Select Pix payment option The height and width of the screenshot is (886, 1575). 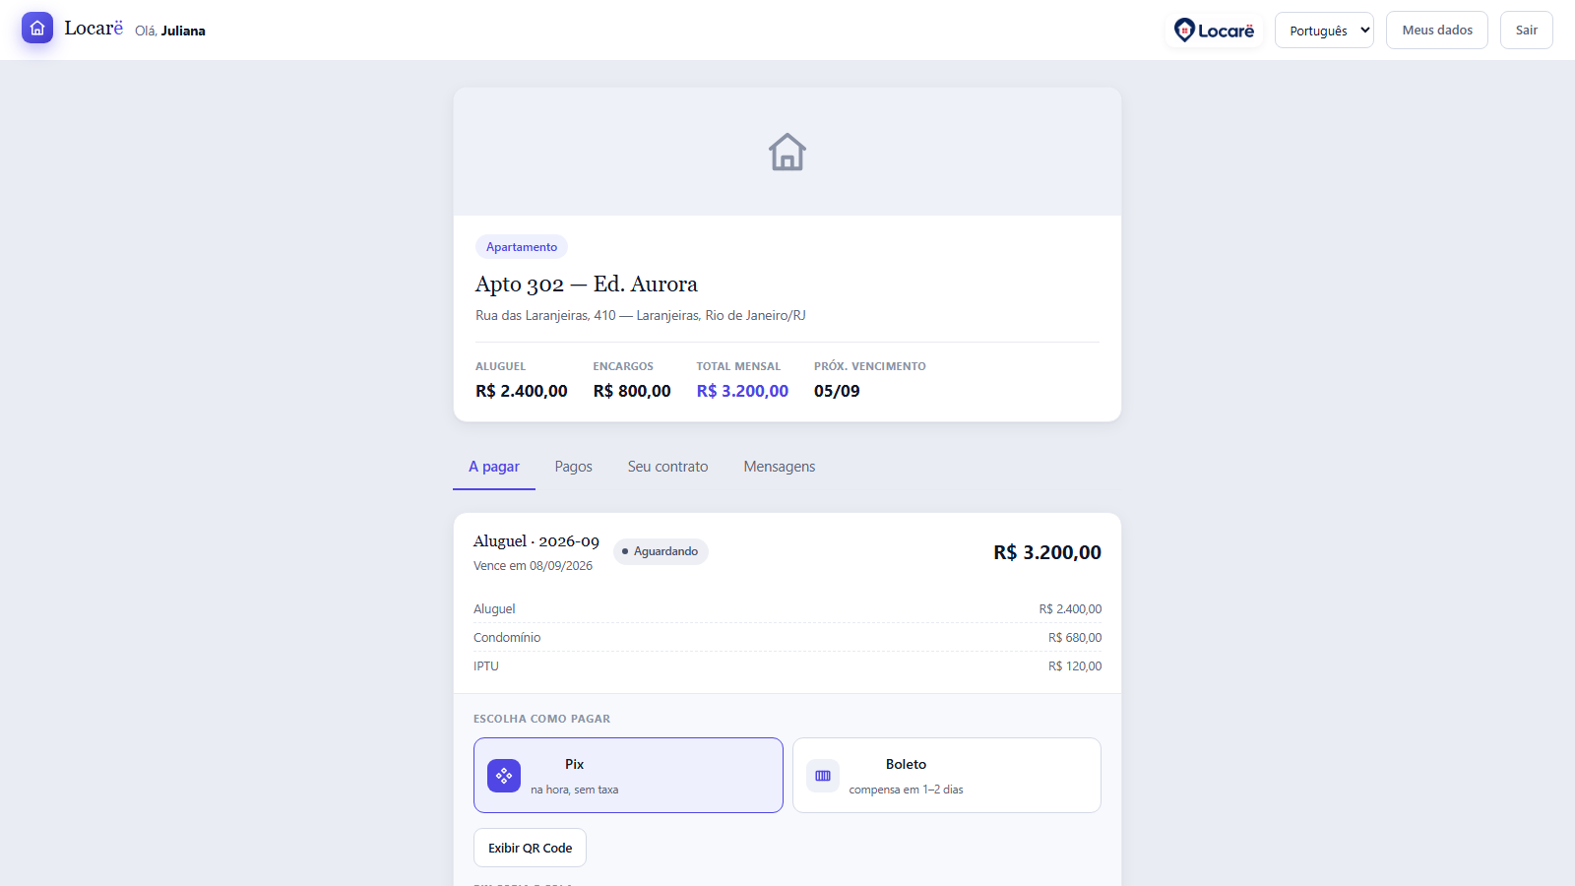(x=628, y=776)
